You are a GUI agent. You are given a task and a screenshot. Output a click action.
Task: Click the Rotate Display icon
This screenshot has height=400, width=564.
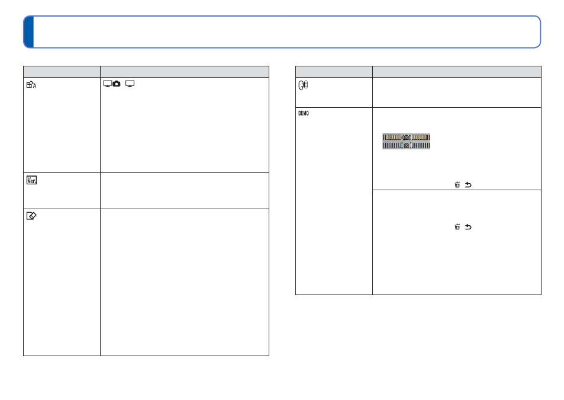31,85
